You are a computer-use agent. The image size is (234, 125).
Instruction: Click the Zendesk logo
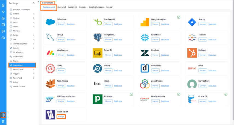click(145, 53)
